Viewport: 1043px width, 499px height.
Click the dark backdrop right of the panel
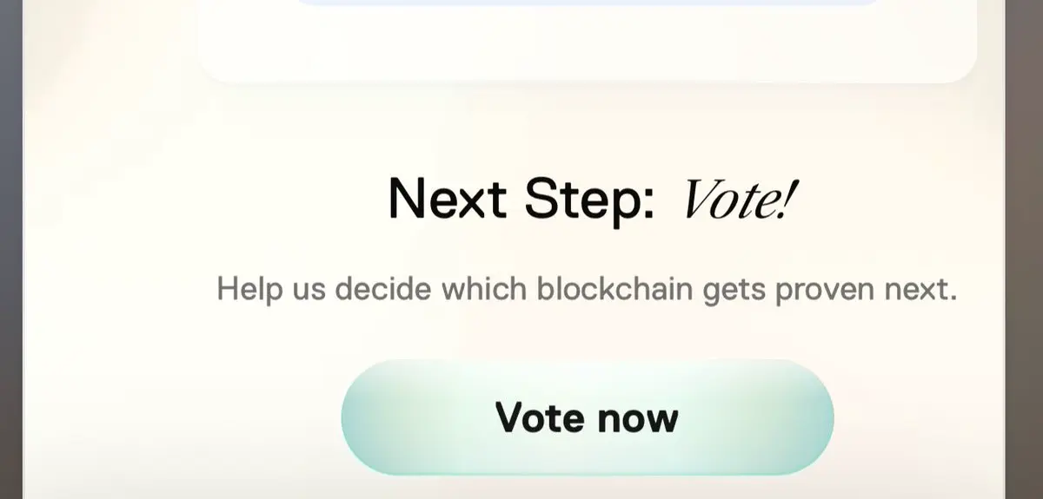pyautogui.click(x=1024, y=249)
